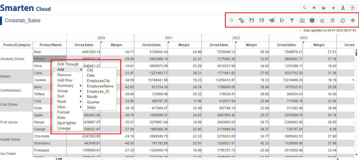
Task: Add EmployeeCity from the submenu
Action: pos(100,81)
